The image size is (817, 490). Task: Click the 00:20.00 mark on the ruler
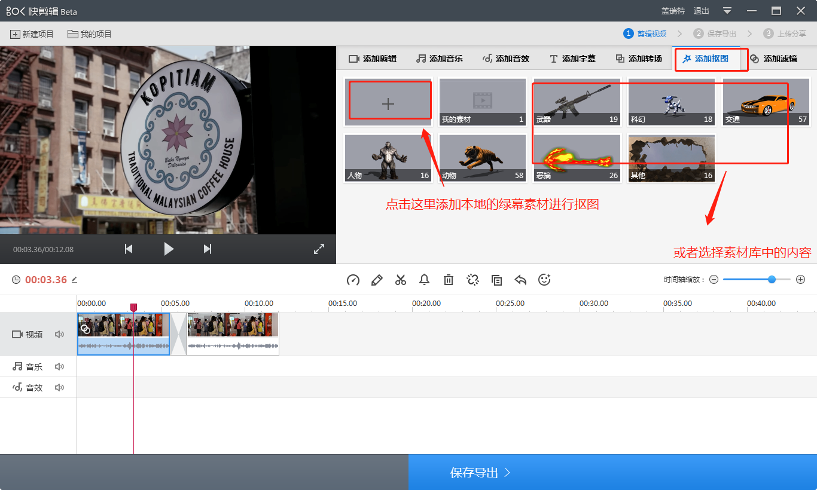(x=426, y=304)
